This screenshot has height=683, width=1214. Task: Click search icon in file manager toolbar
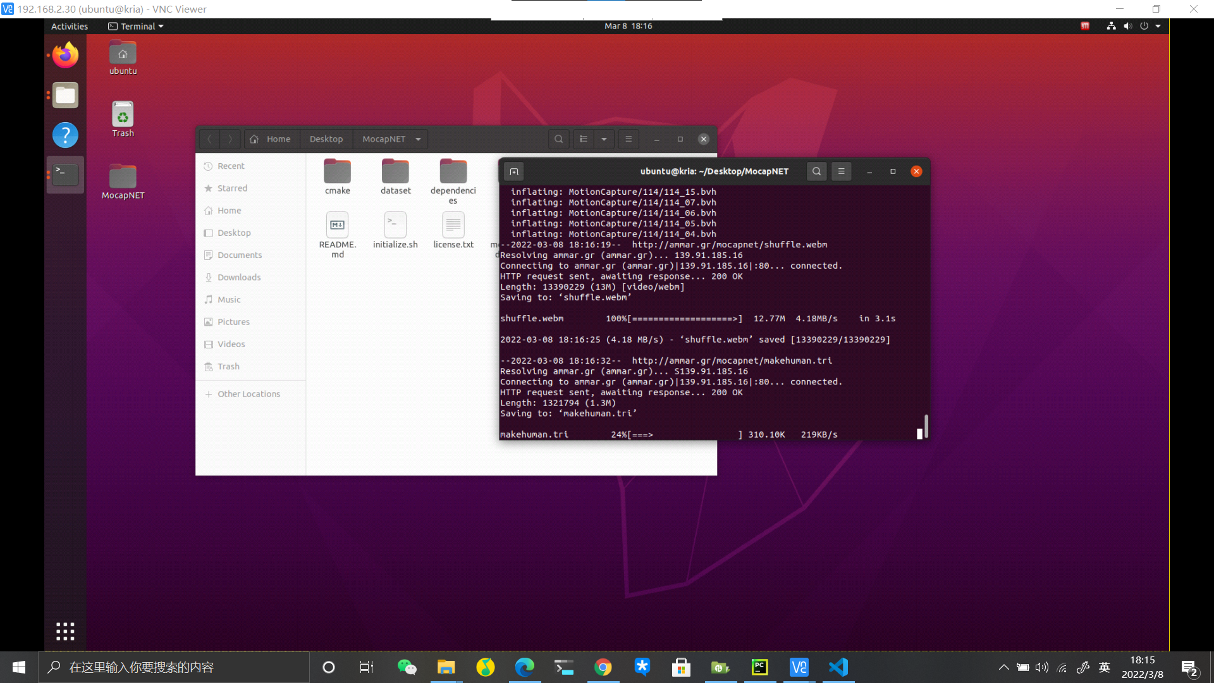click(x=558, y=139)
